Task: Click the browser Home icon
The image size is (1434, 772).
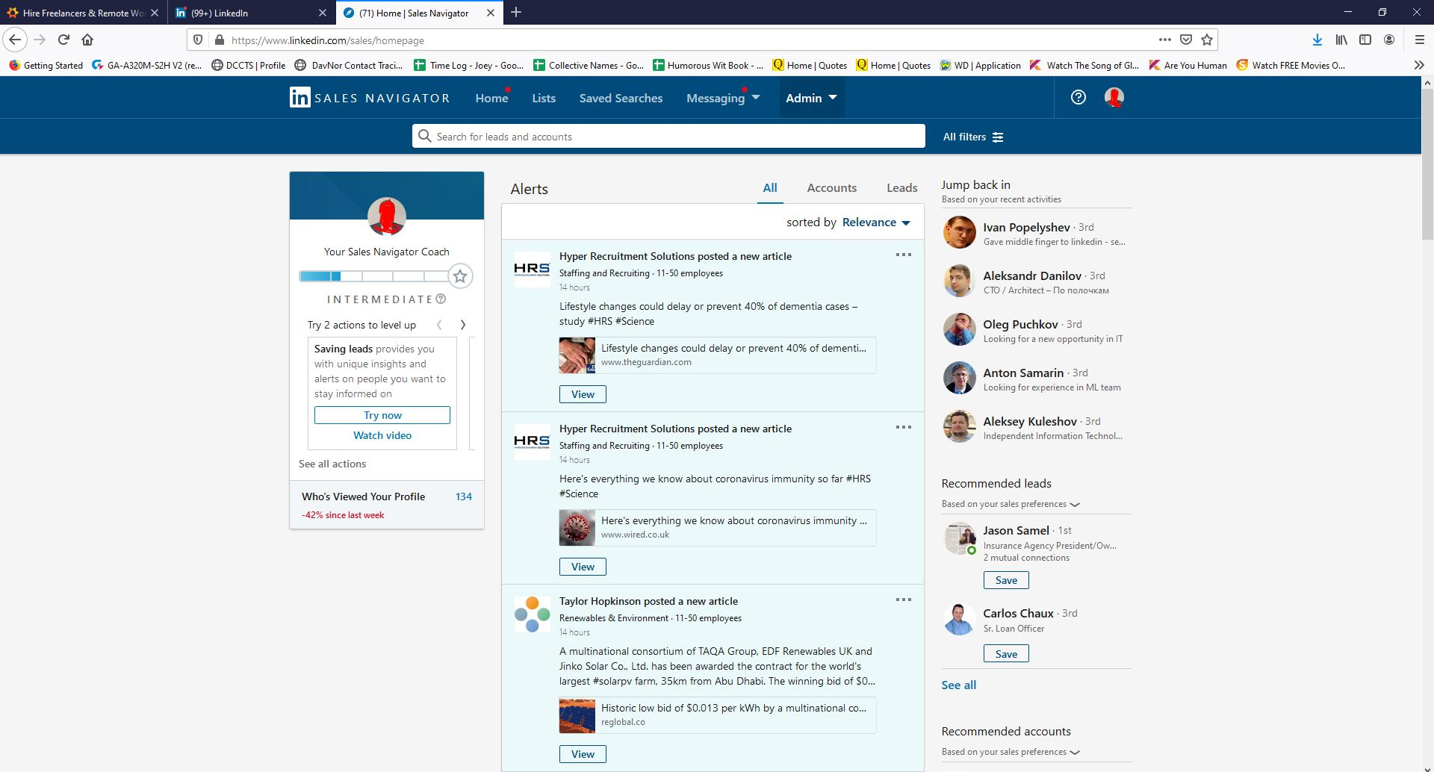Action: pos(87,40)
